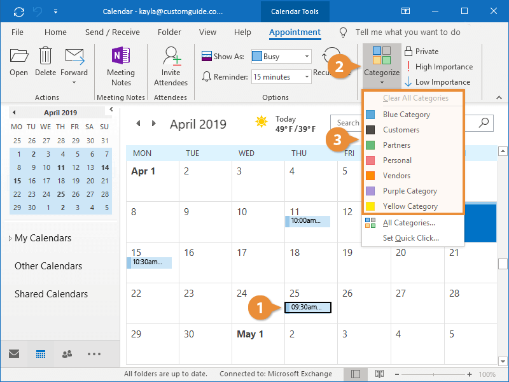Viewport: 509px width, 382px height.
Task: Go forward one month in main calendar
Action: 154,124
